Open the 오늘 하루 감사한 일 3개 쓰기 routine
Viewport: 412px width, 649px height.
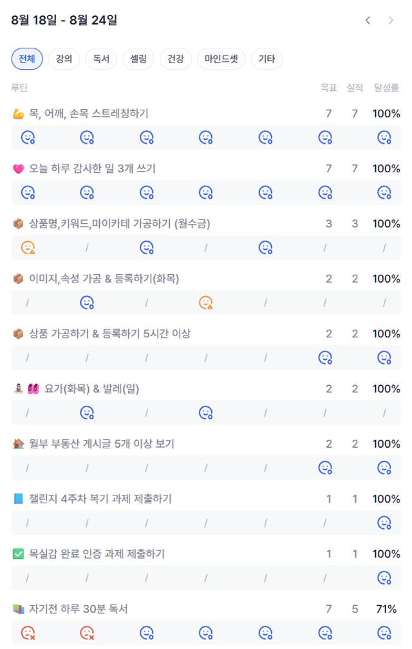click(x=92, y=168)
